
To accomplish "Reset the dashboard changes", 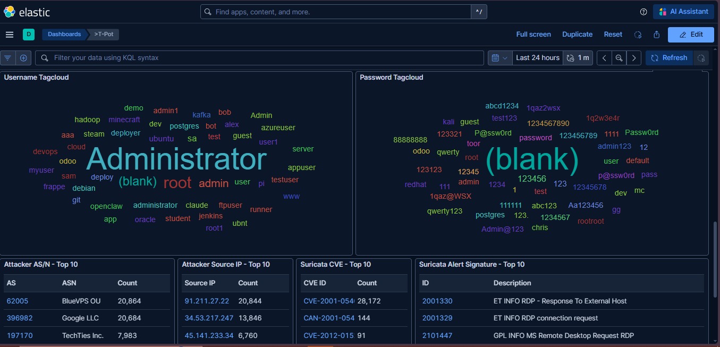I will pyautogui.click(x=613, y=35).
